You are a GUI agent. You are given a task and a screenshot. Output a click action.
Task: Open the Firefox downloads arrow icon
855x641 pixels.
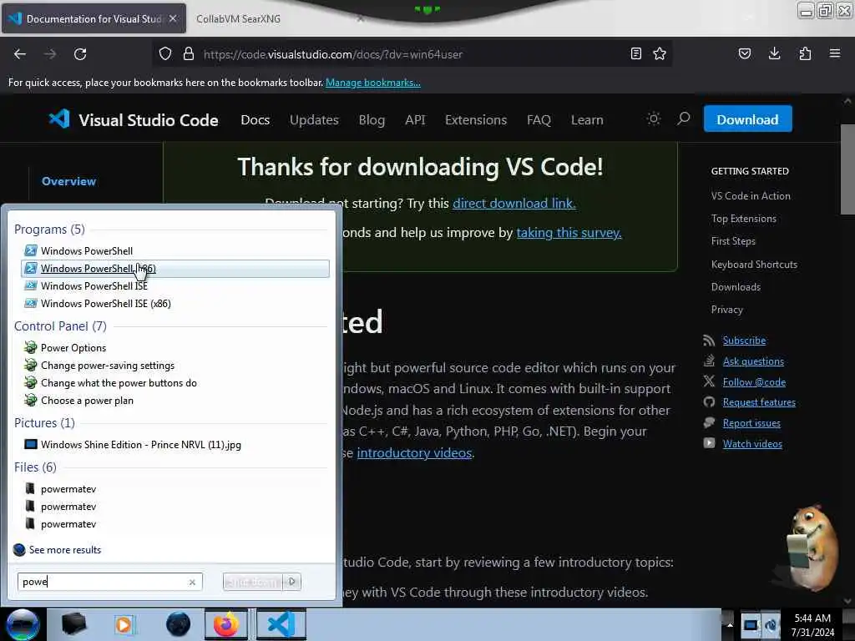tap(774, 53)
